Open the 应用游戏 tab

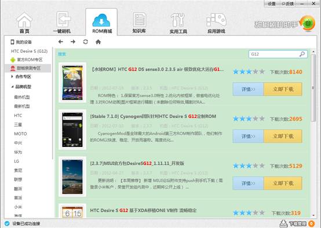(x=216, y=23)
